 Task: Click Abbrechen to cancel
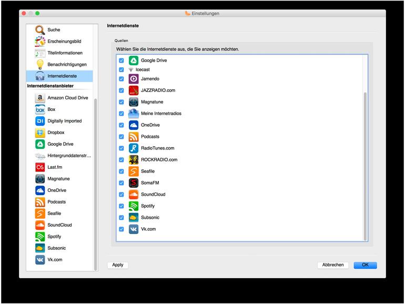pos(333,265)
